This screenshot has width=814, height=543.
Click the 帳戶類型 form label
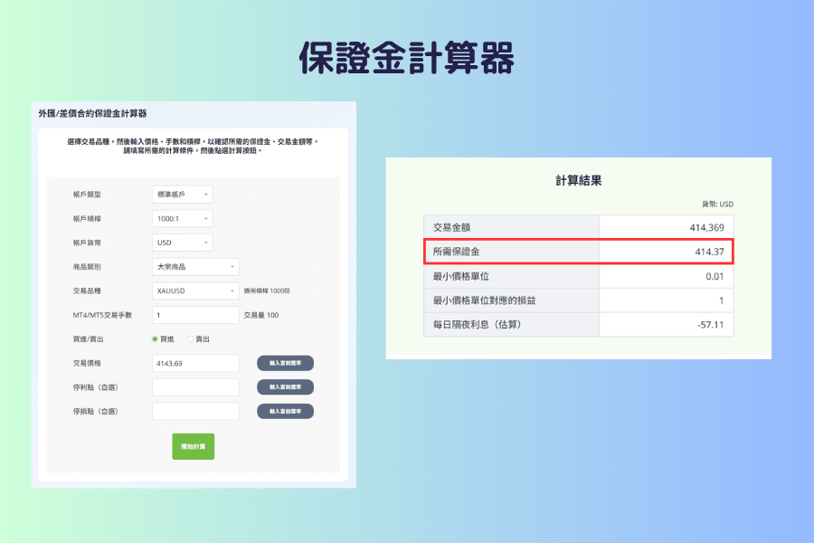coord(87,195)
